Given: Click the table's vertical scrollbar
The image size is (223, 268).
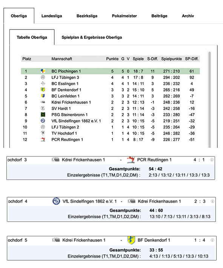Looking at the screenshot, I should pyautogui.click(x=209, y=99).
